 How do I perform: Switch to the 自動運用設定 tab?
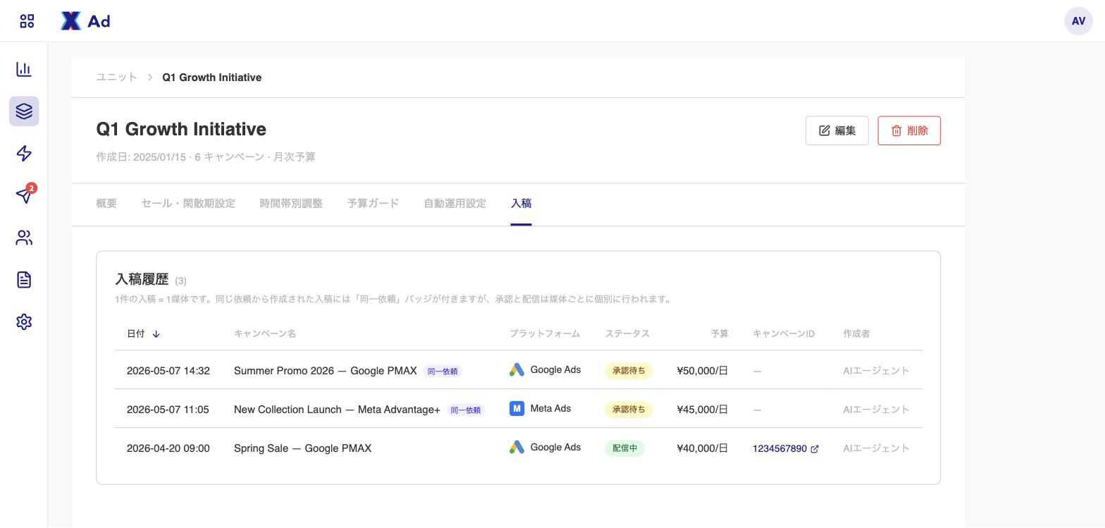[x=455, y=204]
